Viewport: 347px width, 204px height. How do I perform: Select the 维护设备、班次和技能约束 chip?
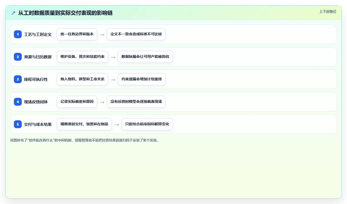[82, 57]
